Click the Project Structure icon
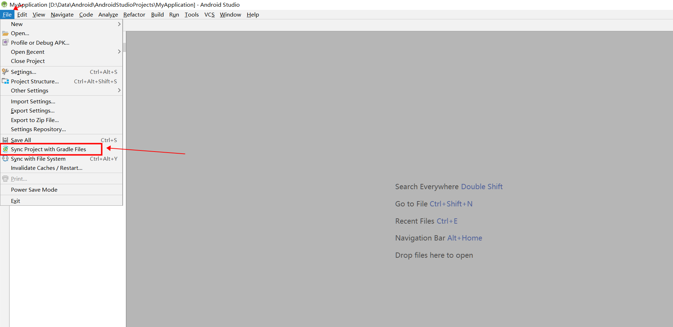The width and height of the screenshot is (673, 327). tap(5, 81)
